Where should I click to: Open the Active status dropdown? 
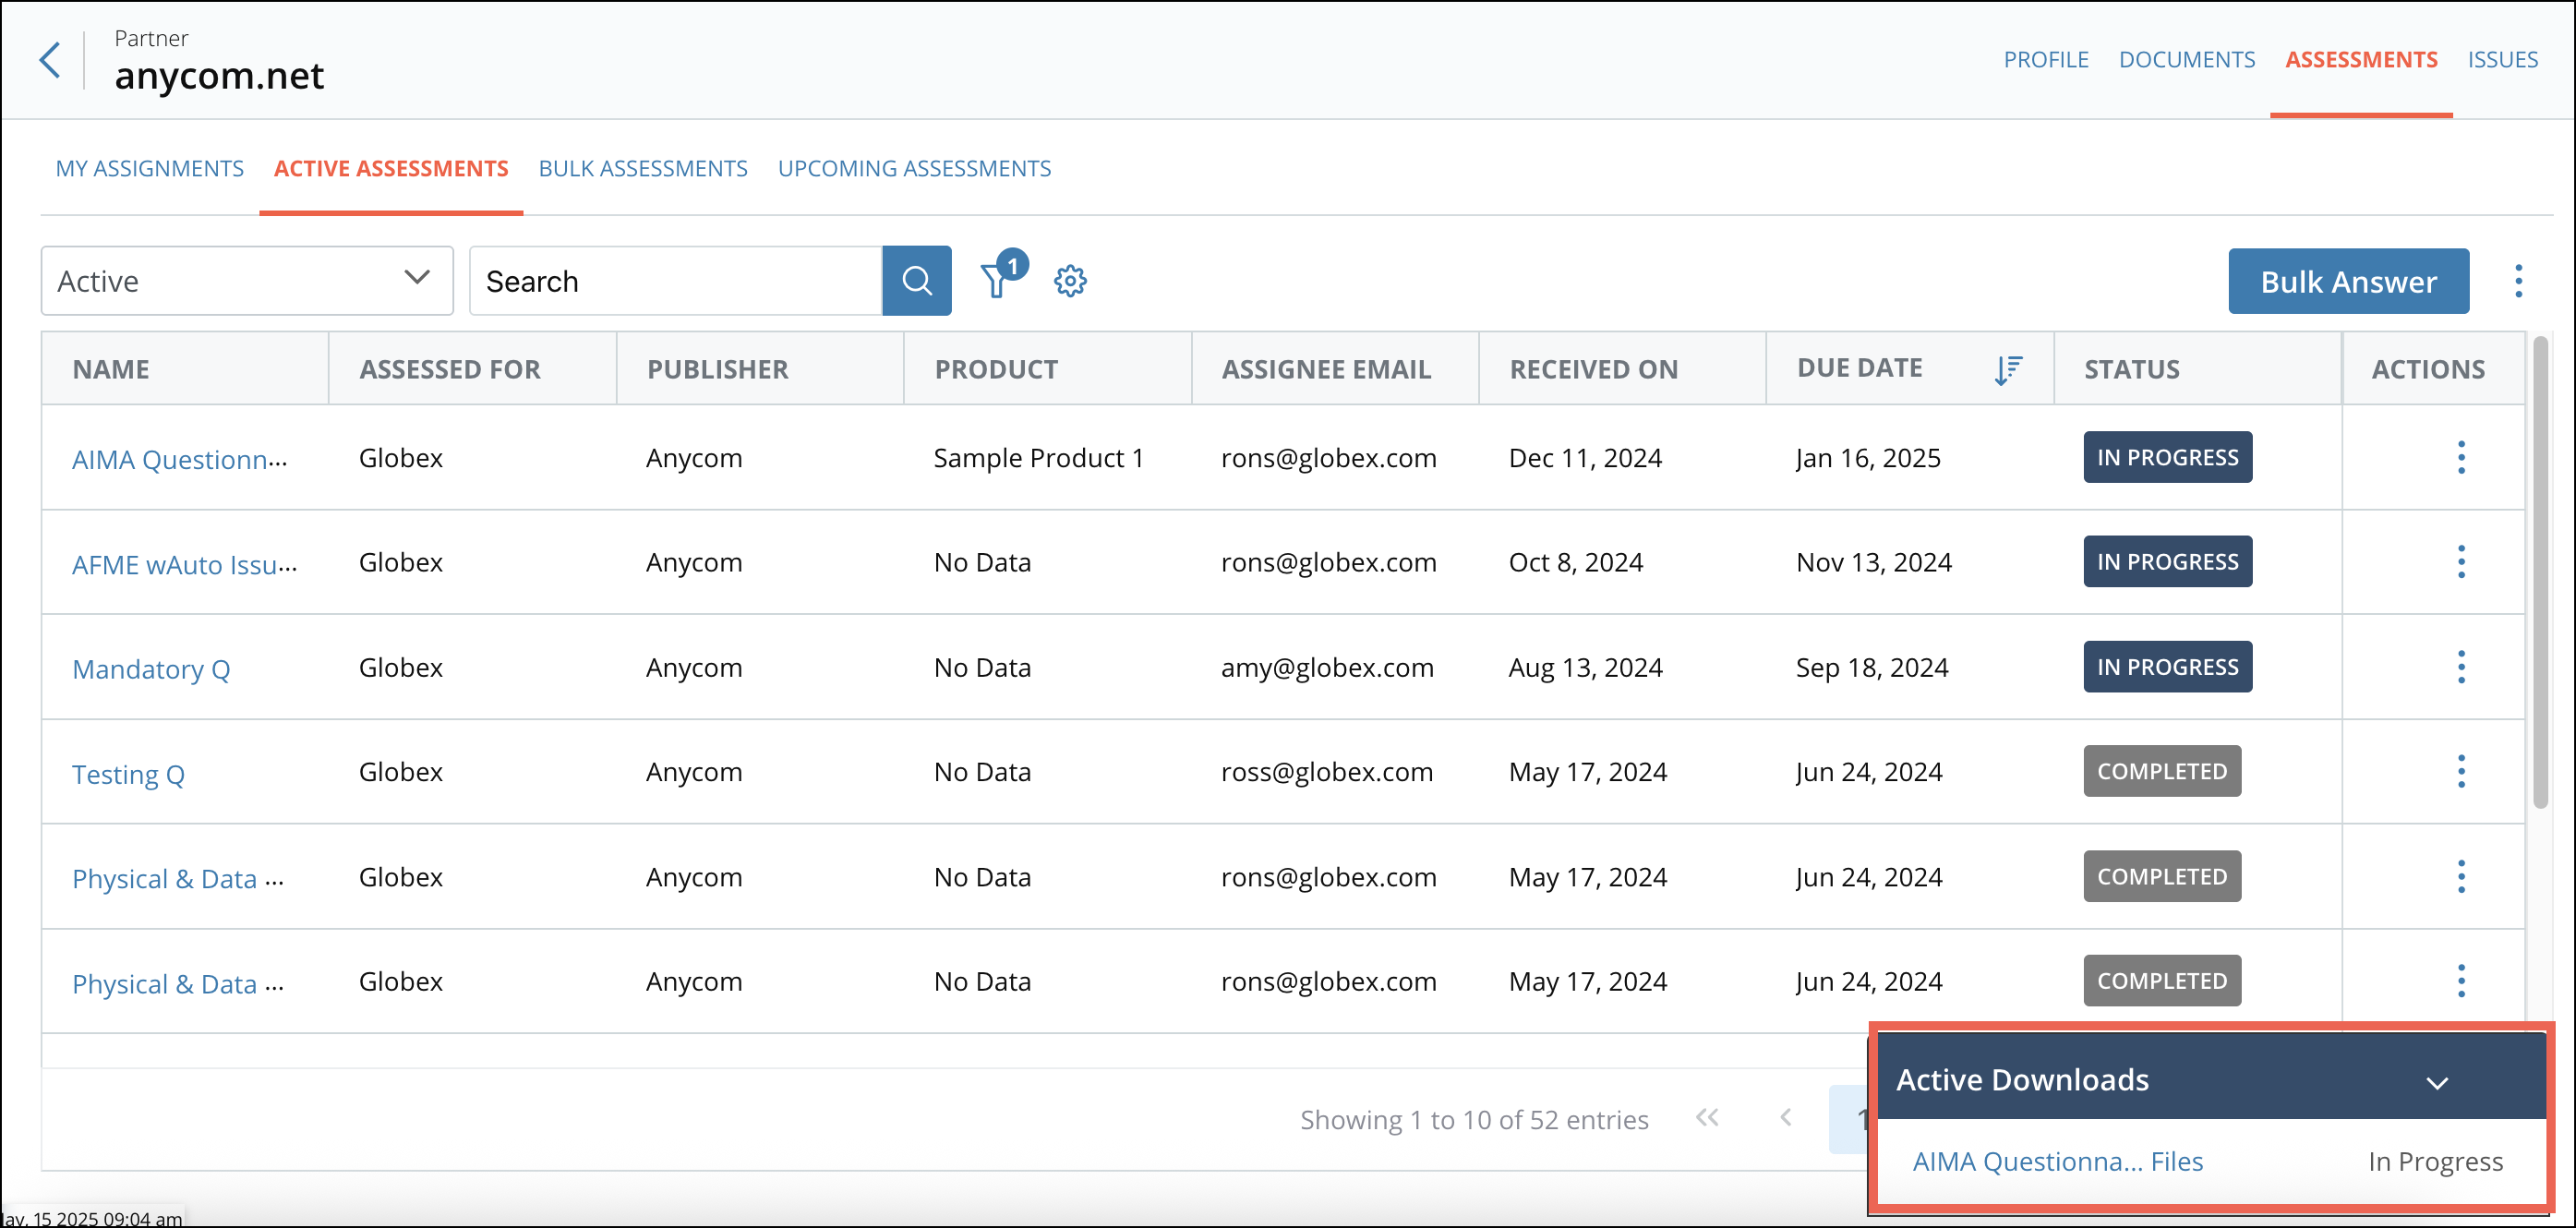click(x=247, y=281)
